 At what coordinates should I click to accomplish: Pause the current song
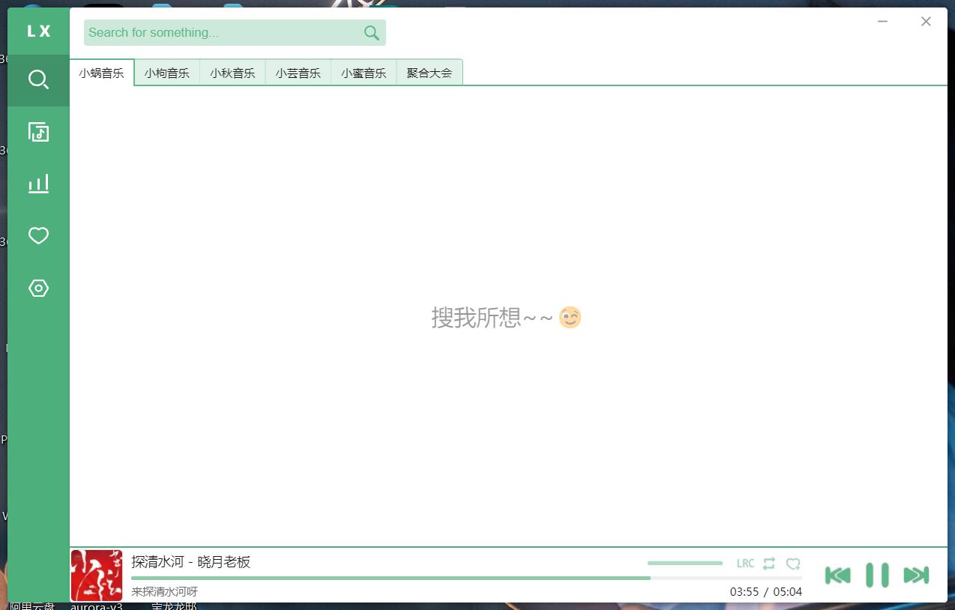click(x=877, y=575)
